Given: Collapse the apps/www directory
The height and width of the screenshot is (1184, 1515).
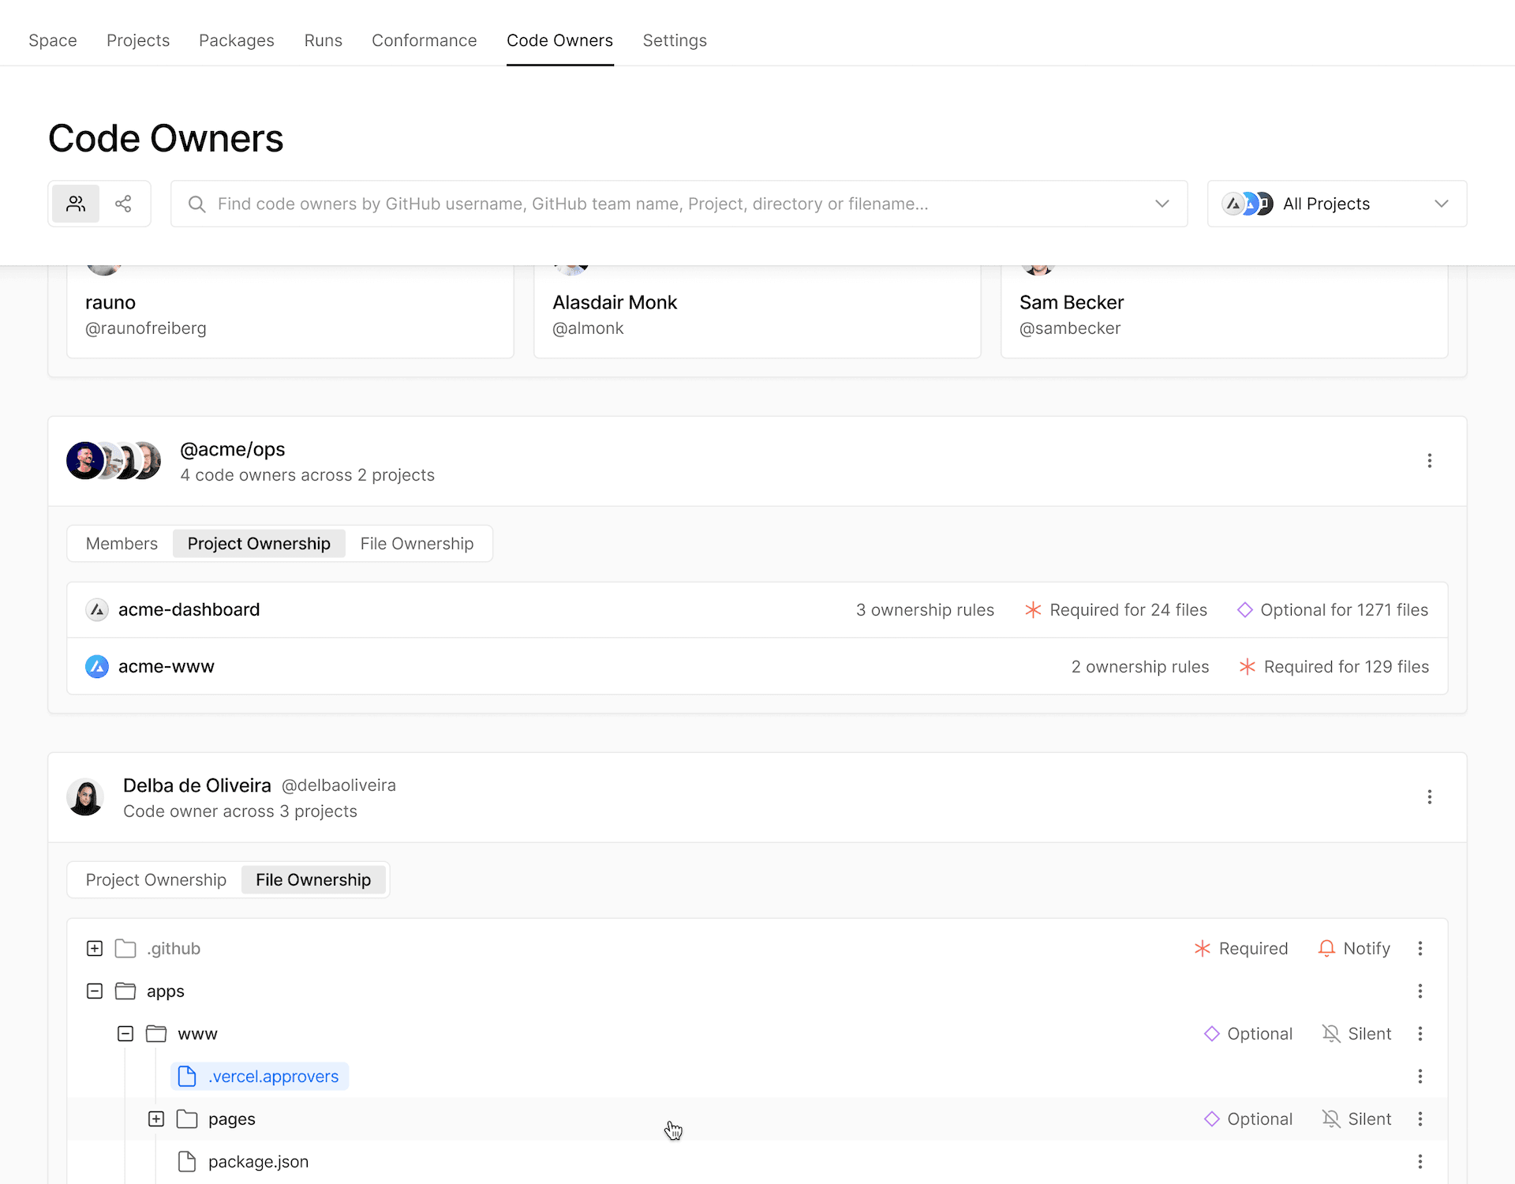Looking at the screenshot, I should click(124, 1034).
